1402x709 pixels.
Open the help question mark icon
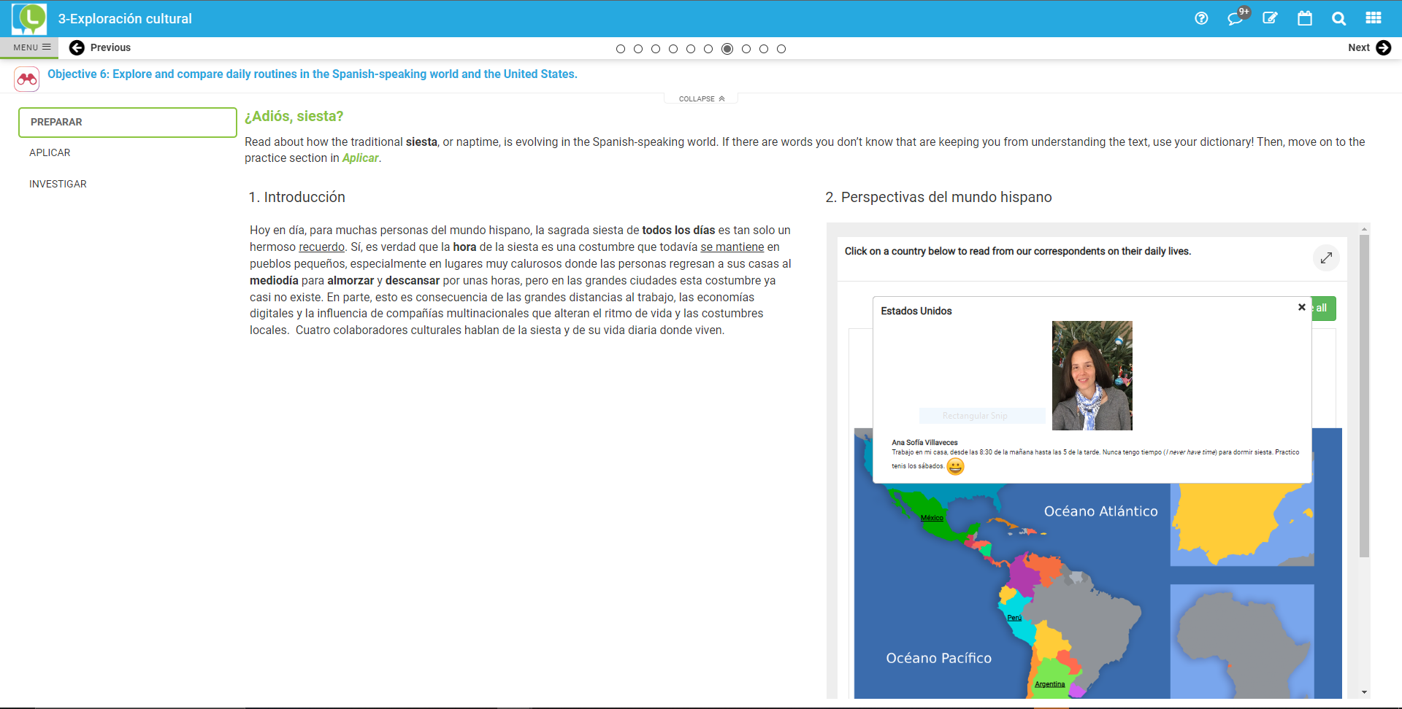pyautogui.click(x=1201, y=18)
